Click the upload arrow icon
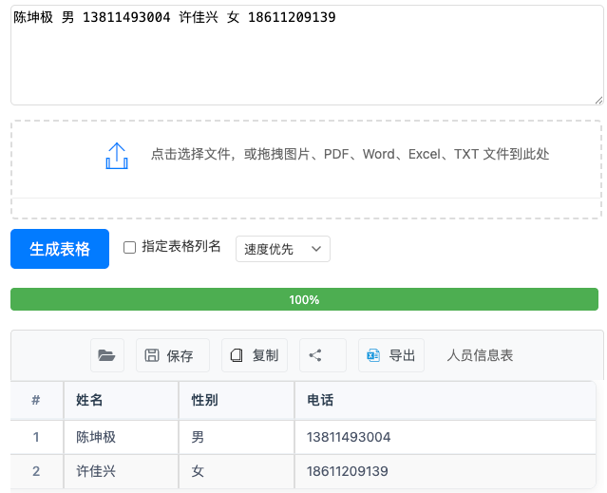Screen dimensions: 607x493 coord(117,156)
